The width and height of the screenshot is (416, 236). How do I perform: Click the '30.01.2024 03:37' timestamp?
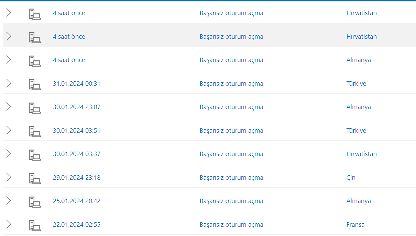click(77, 154)
